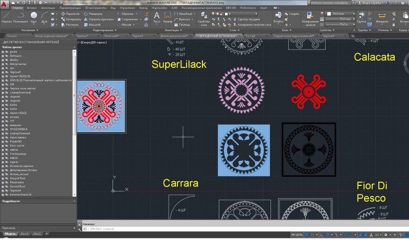Toggle grid display in status bar
Image resolution: width=409 pixels, height=240 pixels.
(x=307, y=235)
